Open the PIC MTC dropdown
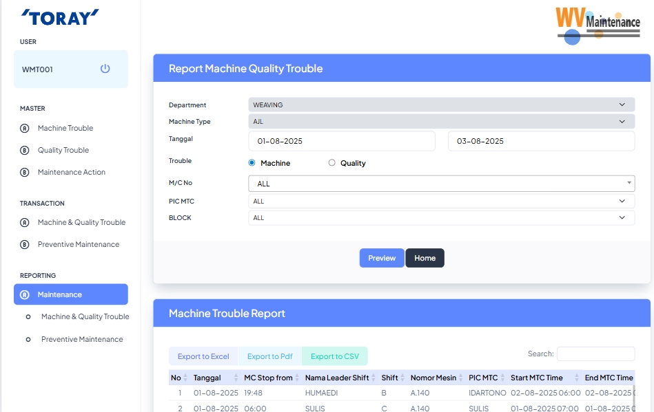 (x=441, y=201)
